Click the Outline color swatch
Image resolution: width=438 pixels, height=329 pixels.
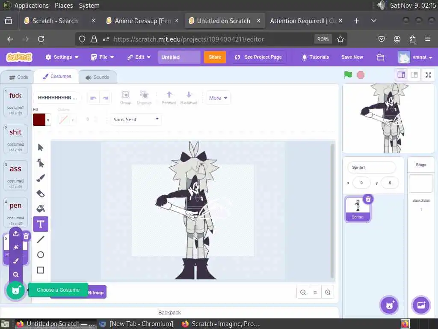tap(63, 120)
